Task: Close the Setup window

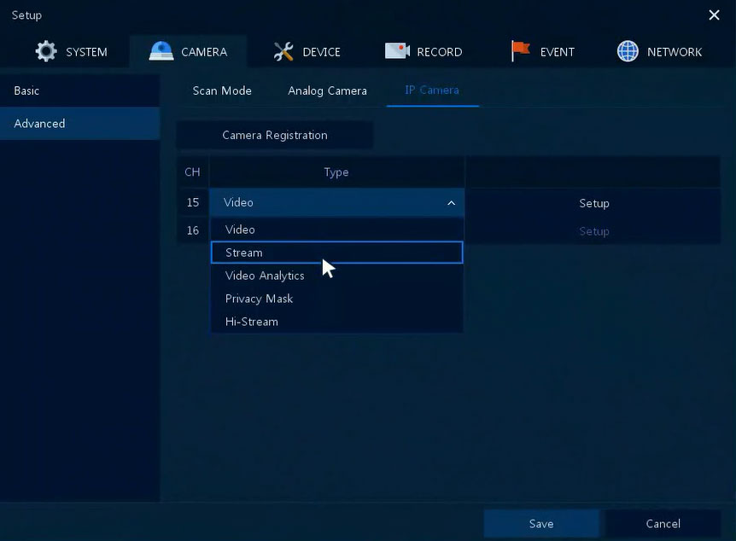Action: coord(714,15)
